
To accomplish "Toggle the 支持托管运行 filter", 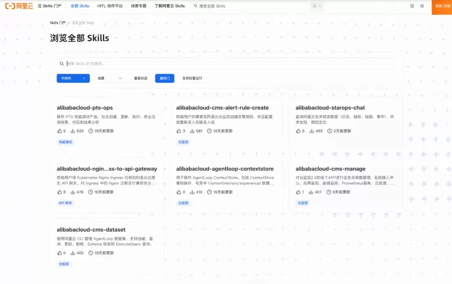I will pyautogui.click(x=192, y=78).
